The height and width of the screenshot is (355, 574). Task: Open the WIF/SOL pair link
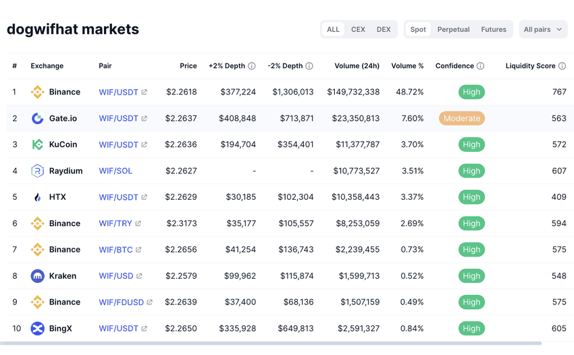(x=115, y=171)
